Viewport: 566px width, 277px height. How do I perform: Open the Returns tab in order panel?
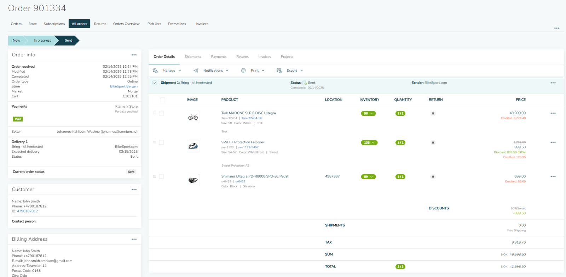click(242, 57)
